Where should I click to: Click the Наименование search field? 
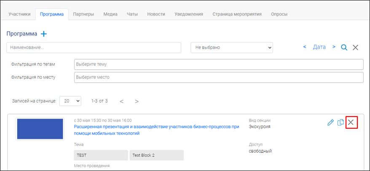[94, 48]
